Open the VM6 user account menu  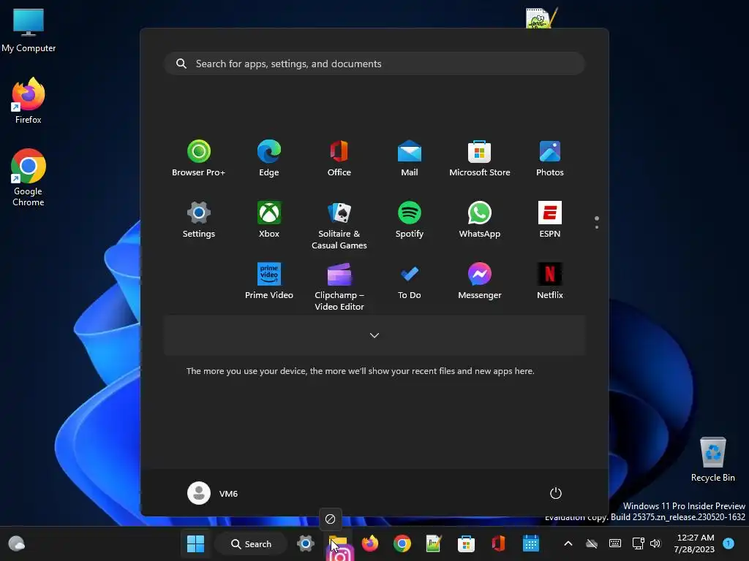(213, 493)
